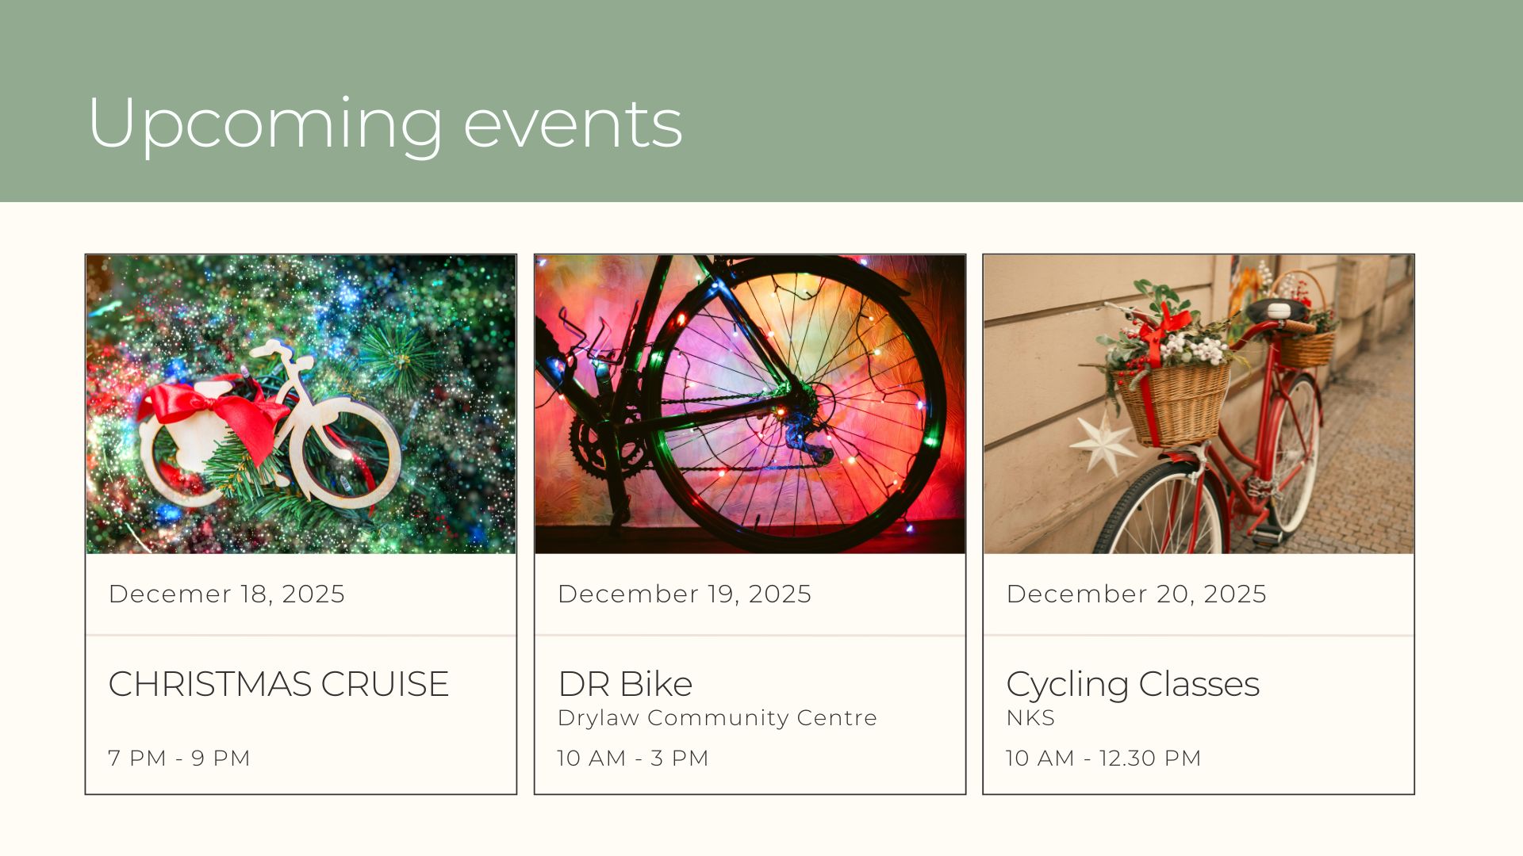The height and width of the screenshot is (856, 1523).
Task: Click the "10 AM - 12.30 PM" time
Action: point(1103,759)
